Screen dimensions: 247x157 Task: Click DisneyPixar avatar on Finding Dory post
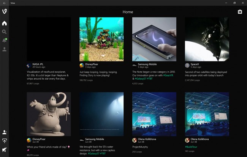82,65
